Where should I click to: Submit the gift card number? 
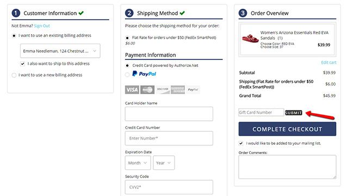coord(294,113)
